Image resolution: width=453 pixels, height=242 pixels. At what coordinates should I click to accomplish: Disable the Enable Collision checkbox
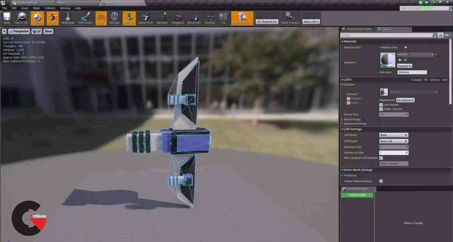[381, 109]
